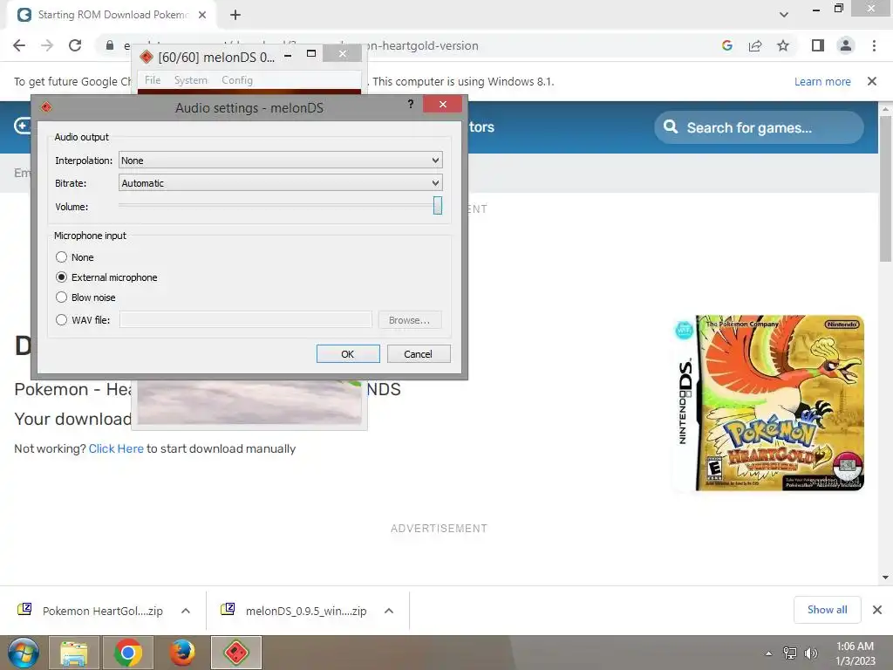This screenshot has width=893, height=670.
Task: Open the Bitrate dropdown
Action: [280, 183]
